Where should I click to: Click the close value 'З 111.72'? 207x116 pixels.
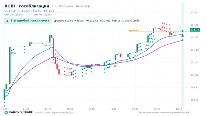[49, 11]
